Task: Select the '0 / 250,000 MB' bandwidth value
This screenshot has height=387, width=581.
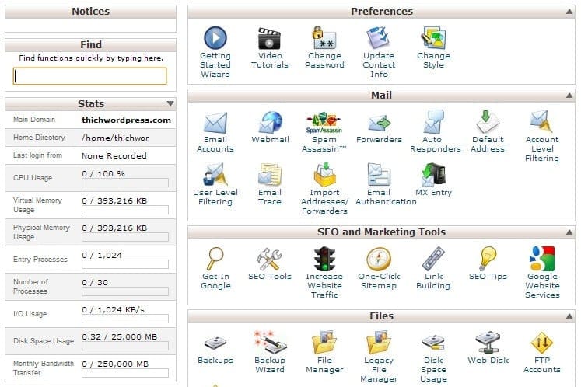Action: pos(115,364)
